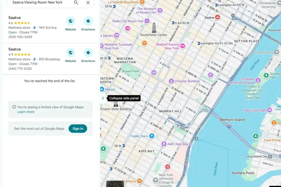Click the Pepsi Cola Sign pin
Screen dimensions: 281x187
(269, 110)
